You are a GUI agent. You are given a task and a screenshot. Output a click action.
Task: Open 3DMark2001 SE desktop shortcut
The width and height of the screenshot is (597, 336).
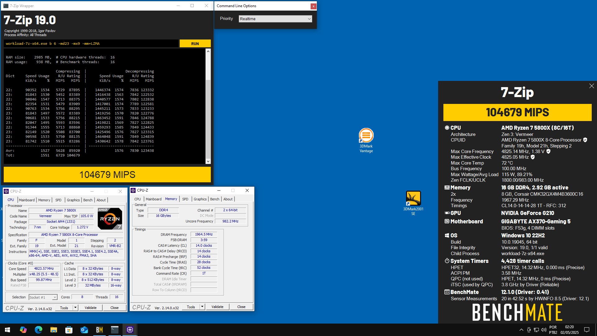(x=413, y=203)
